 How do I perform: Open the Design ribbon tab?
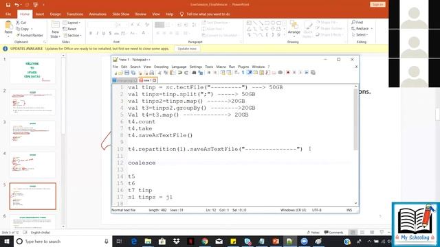(55, 14)
